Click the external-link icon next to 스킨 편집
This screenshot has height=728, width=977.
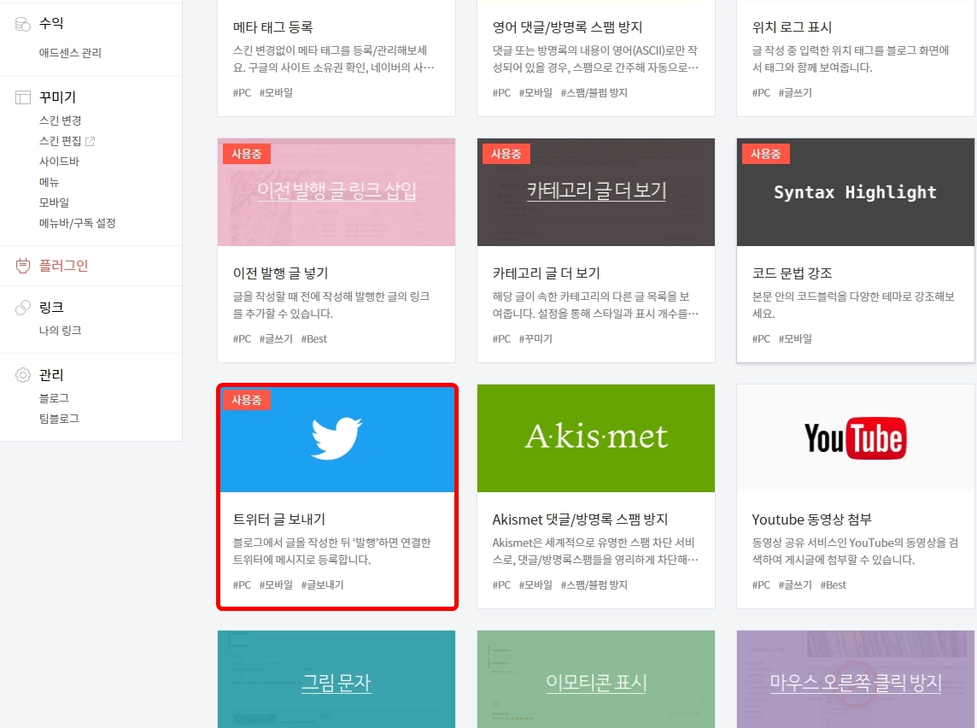click(90, 142)
